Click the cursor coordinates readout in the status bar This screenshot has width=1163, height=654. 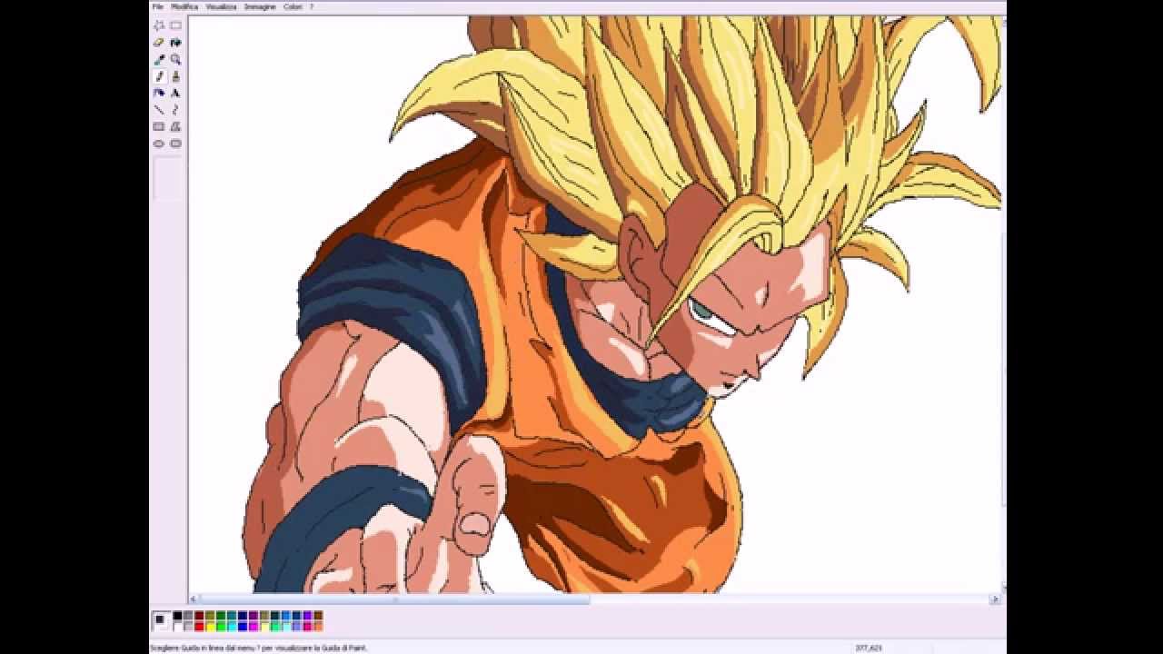point(869,648)
